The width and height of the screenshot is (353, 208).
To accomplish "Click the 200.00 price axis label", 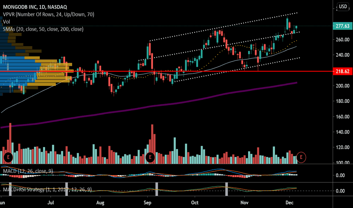I will point(343,86).
